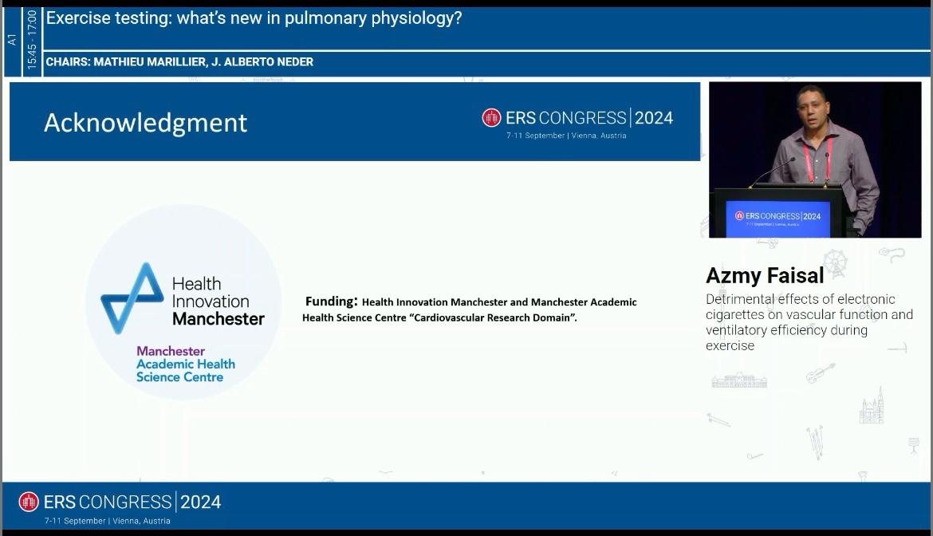This screenshot has height=536, width=933.
Task: Click the speaker video thumbnail
Action: [814, 160]
